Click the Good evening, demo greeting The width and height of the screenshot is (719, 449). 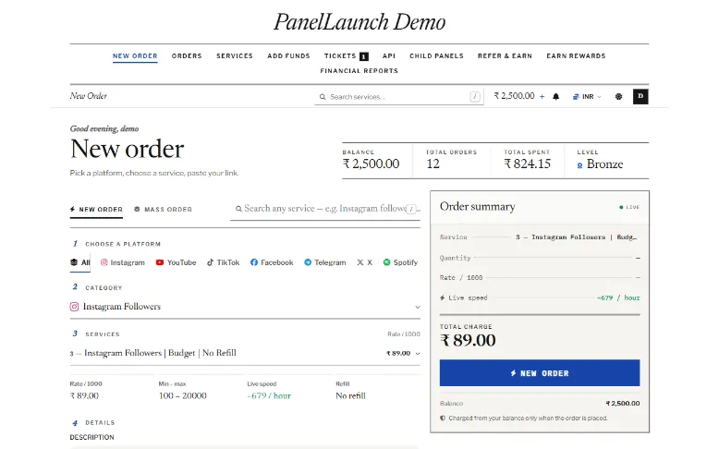104,128
